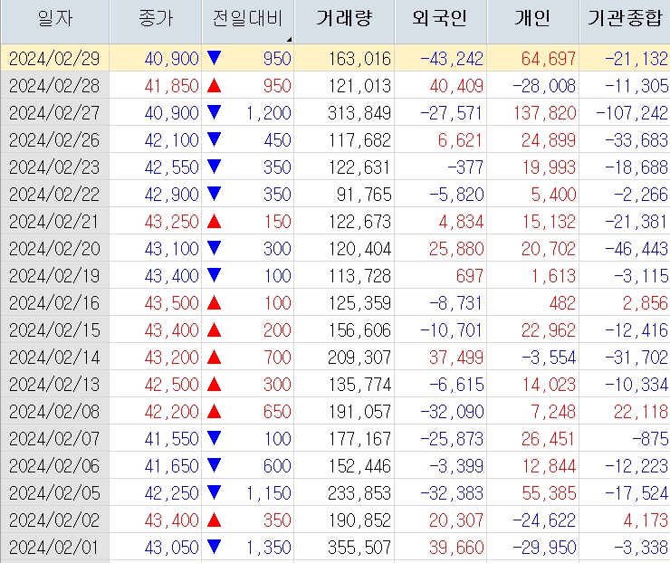Select the 2024/02/13 date cell
Viewport: 670px width, 563px height.
click(54, 385)
